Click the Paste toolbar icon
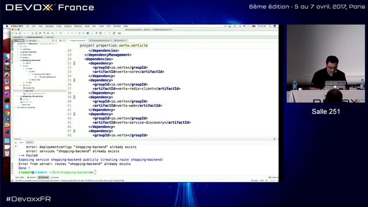The height and width of the screenshot is (207, 368). (40, 33)
